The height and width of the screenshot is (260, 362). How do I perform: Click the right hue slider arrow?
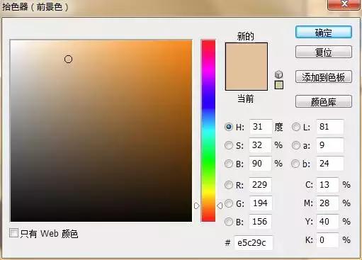pyautogui.click(x=220, y=206)
